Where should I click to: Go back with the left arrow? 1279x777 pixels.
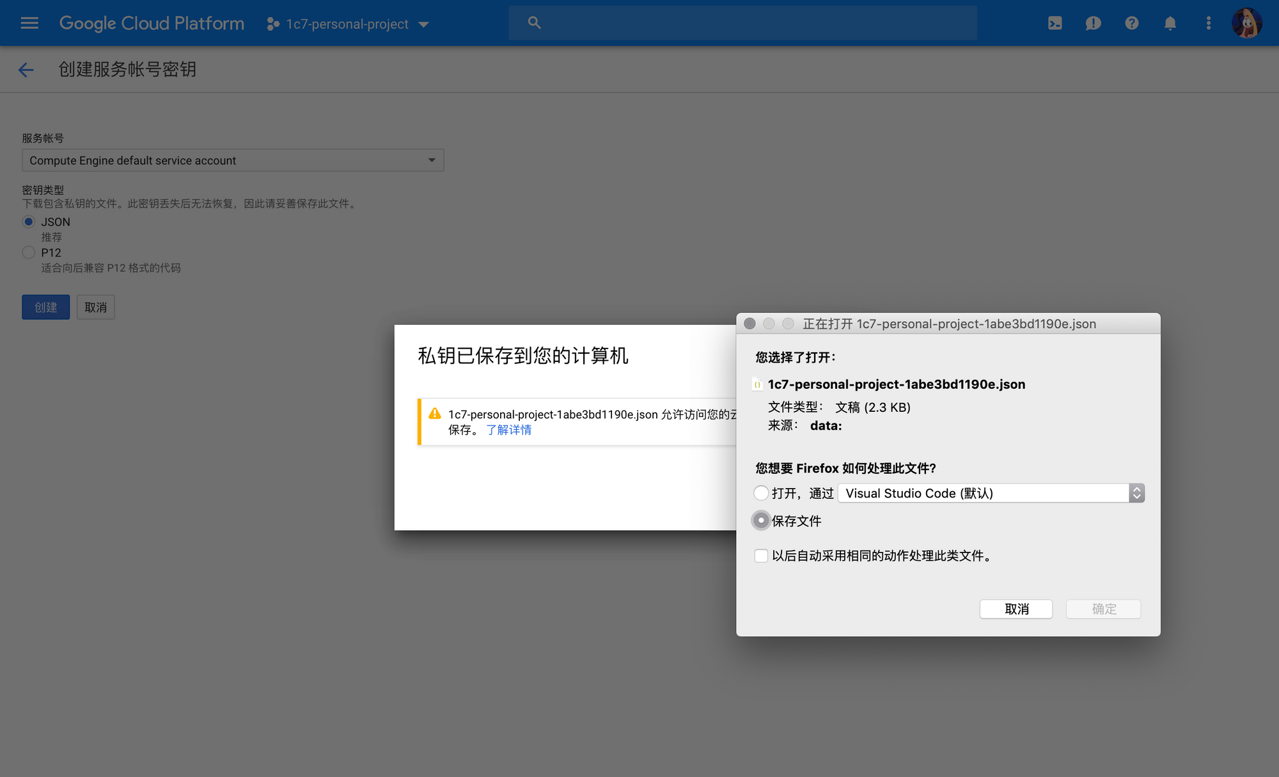click(26, 70)
